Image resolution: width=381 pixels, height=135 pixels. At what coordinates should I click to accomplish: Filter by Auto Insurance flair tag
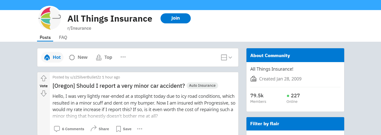202,85
